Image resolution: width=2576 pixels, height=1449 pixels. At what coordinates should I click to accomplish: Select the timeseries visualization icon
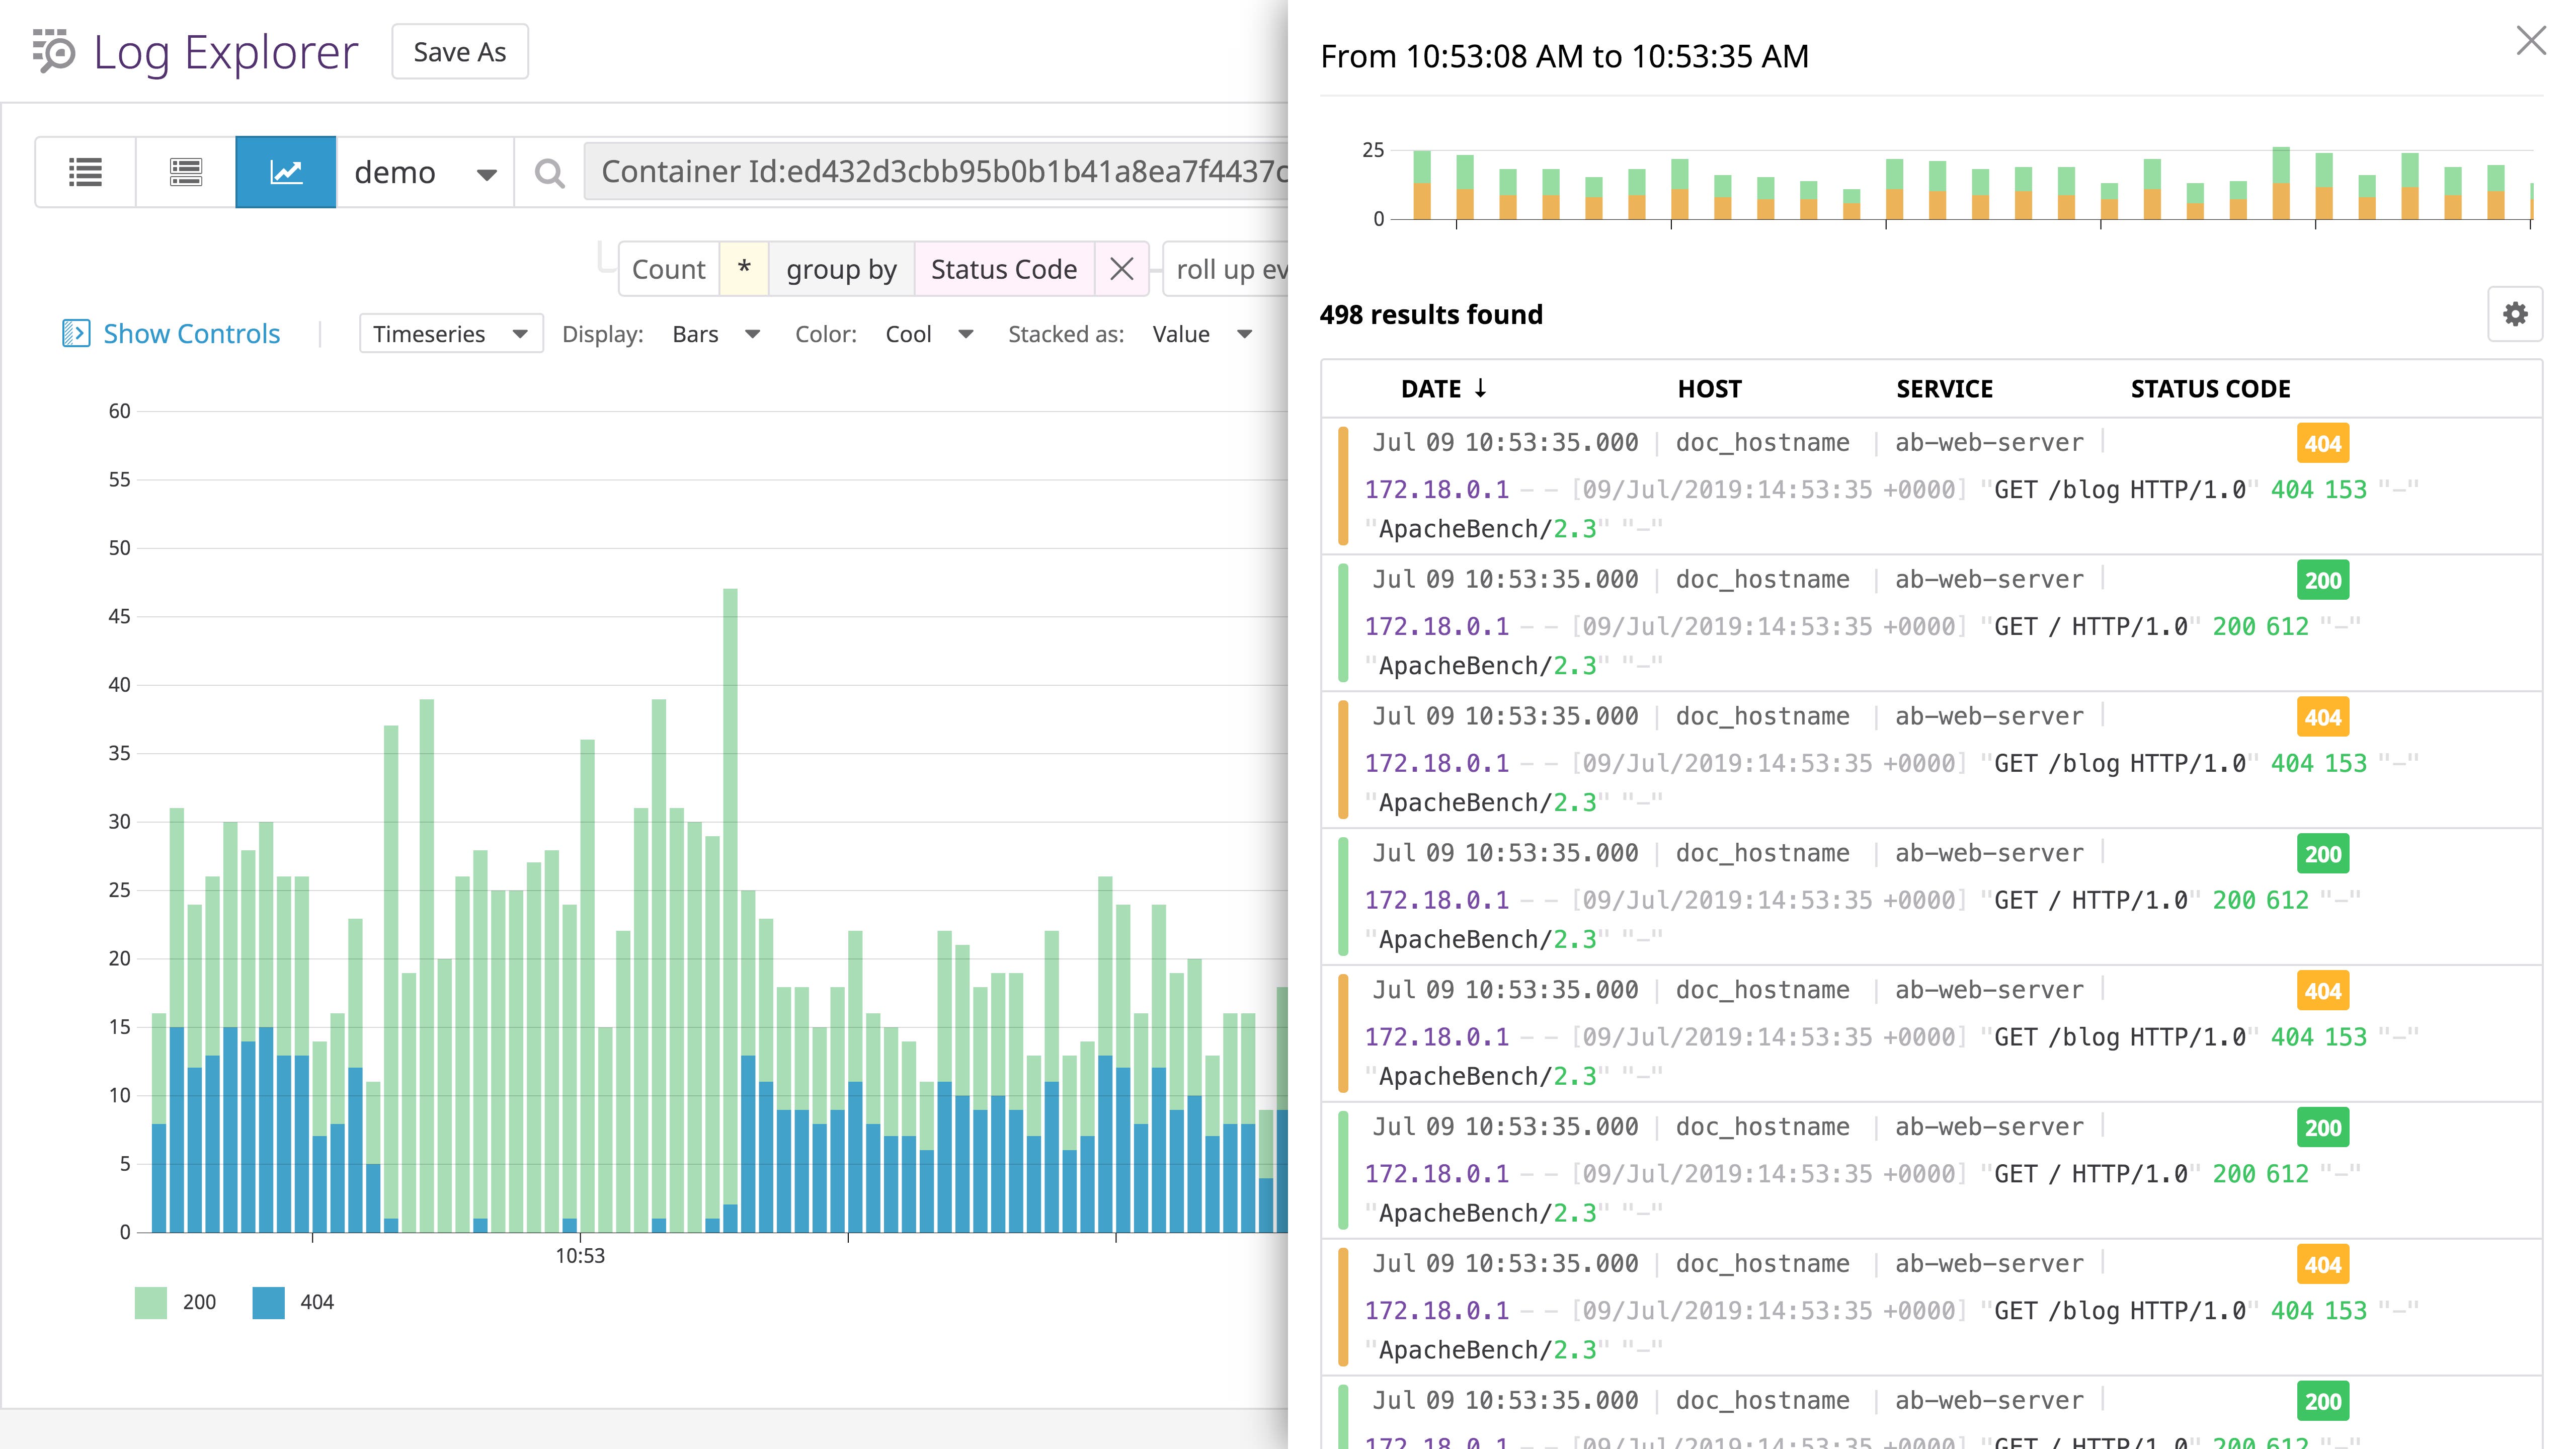click(286, 171)
